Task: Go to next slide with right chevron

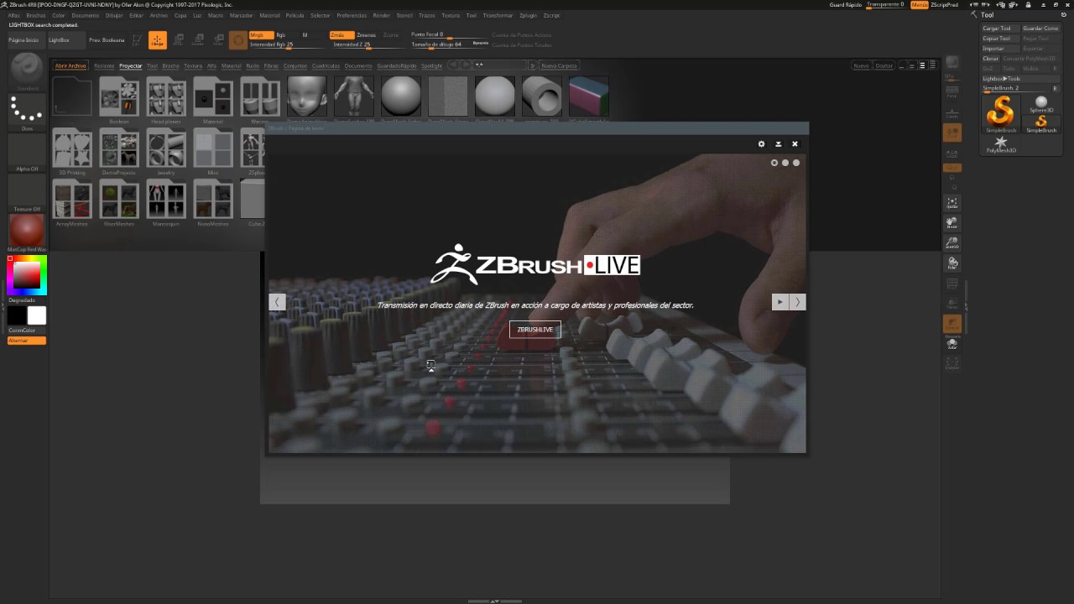Action: pos(798,302)
